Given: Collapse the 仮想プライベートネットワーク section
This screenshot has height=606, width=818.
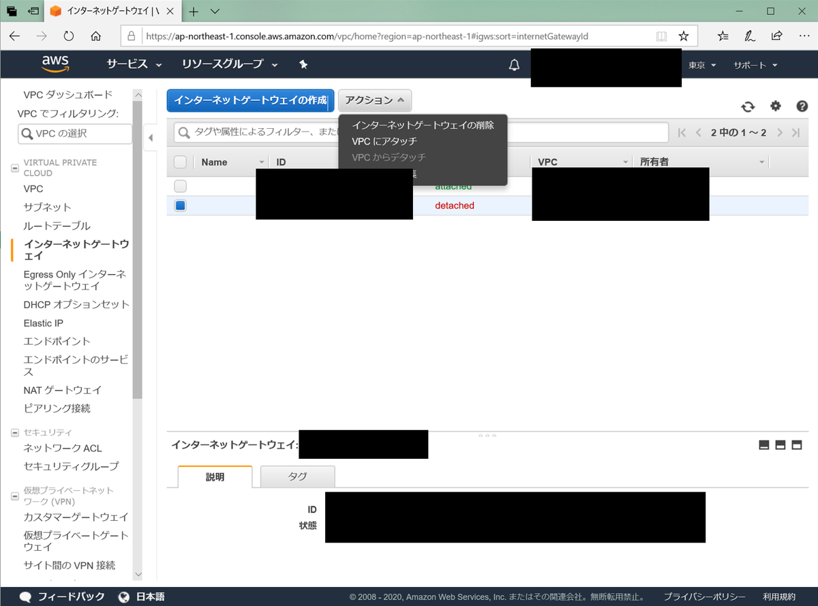Looking at the screenshot, I should pyautogui.click(x=15, y=496).
